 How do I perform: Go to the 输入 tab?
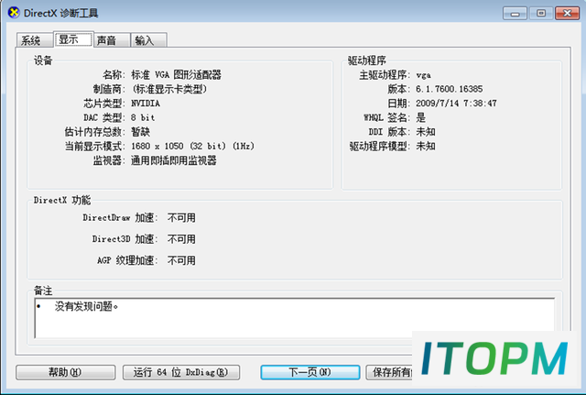(148, 40)
